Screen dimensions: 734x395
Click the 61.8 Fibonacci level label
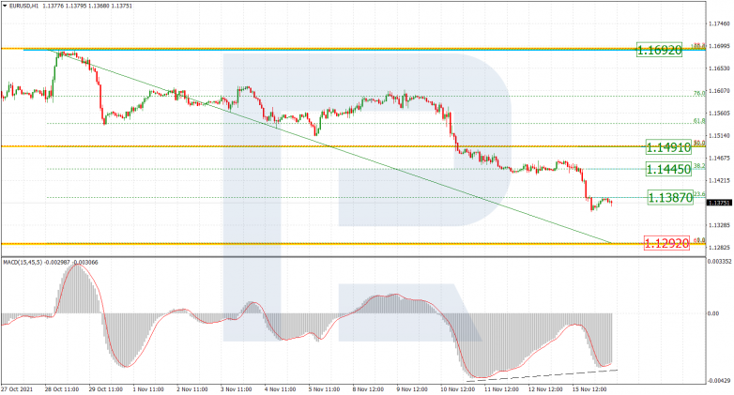point(699,121)
